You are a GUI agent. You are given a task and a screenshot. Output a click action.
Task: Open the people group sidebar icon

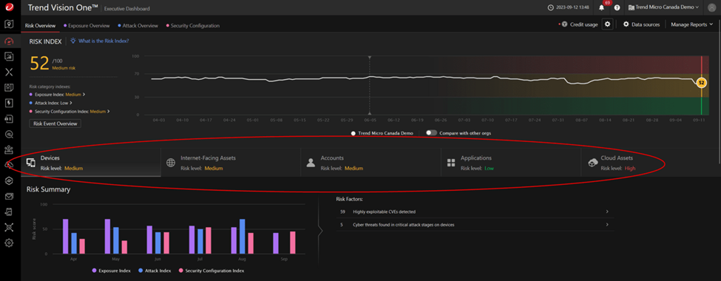click(9, 149)
